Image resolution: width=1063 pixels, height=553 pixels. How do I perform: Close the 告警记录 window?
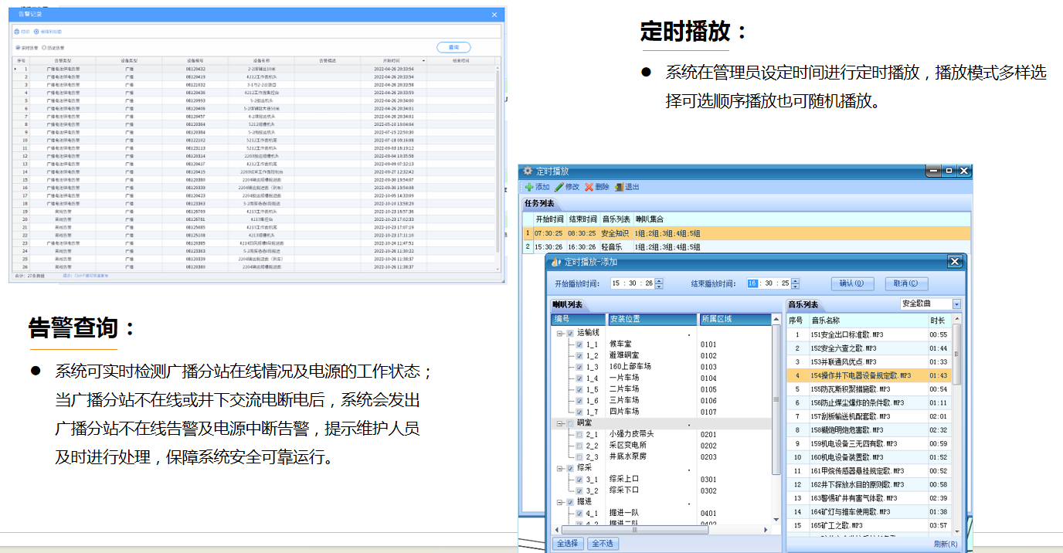coord(494,15)
